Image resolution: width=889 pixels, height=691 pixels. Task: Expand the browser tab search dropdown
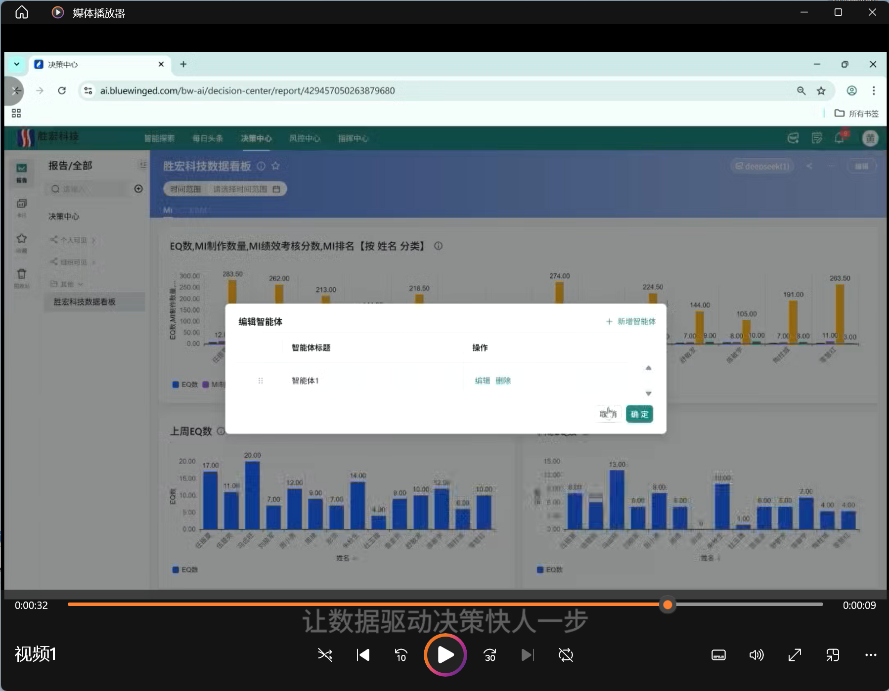coord(17,64)
